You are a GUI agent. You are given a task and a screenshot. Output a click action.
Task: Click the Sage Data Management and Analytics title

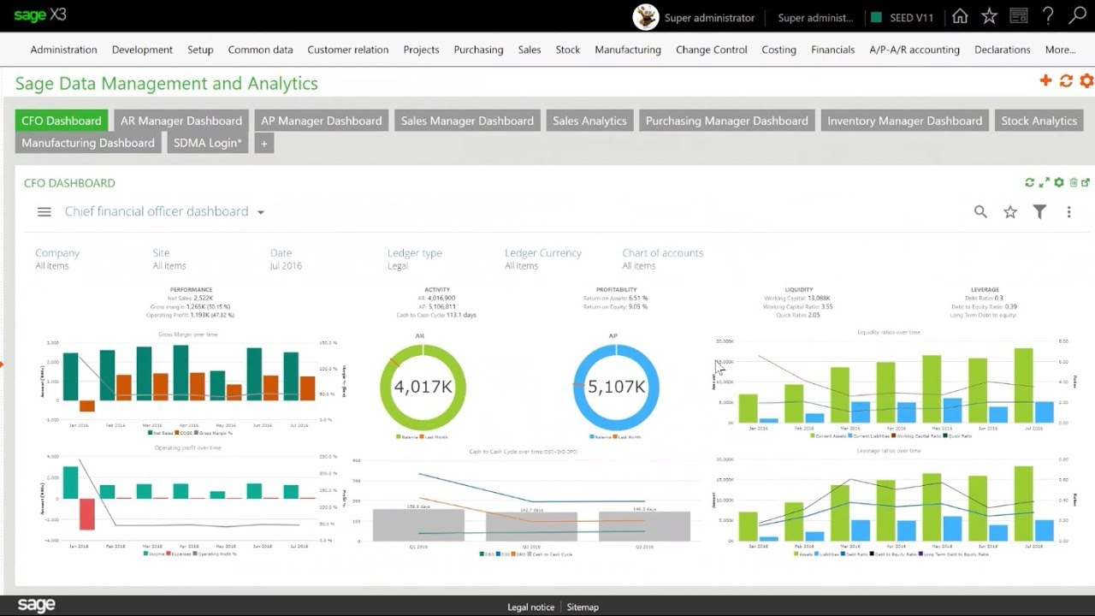pos(167,84)
